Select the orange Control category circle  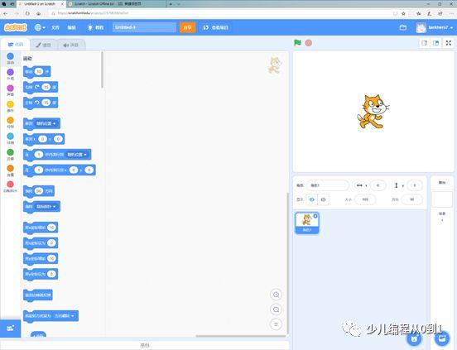(x=10, y=120)
